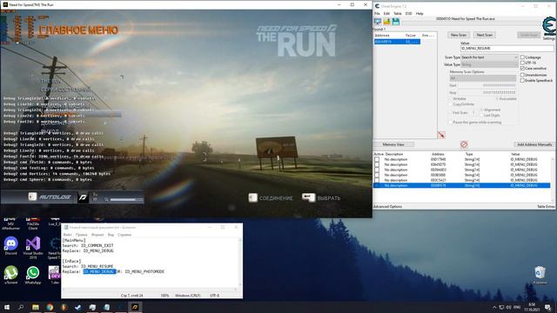Viewport: 557px width, 313px height.
Task: Click the red arrow add-to-list icon
Action: (x=441, y=136)
